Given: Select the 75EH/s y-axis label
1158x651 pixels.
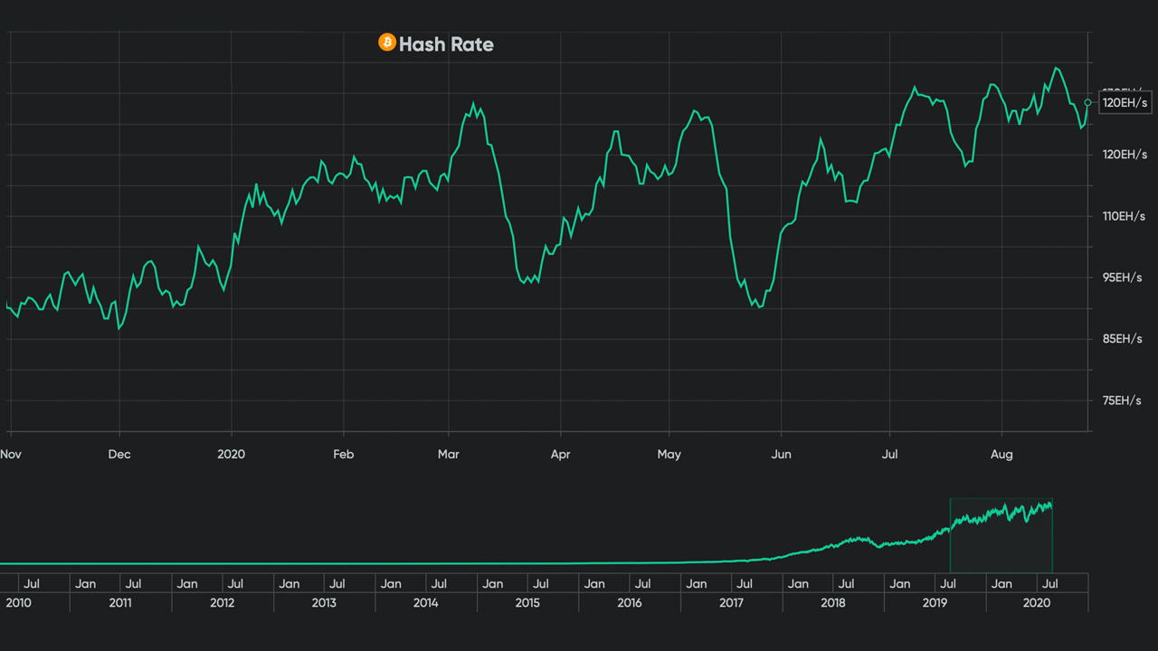Looking at the screenshot, I should (x=1121, y=401).
